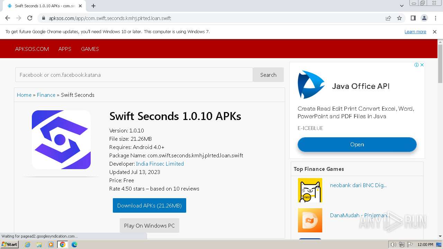Open File Explorer from taskbar

(x=39, y=245)
